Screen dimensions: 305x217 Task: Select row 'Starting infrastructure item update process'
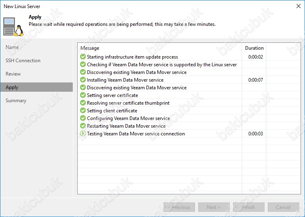point(189,57)
